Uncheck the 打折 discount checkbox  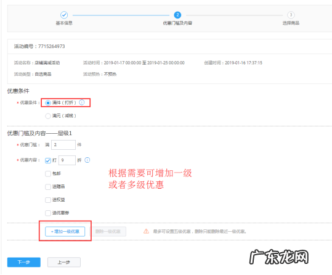(48, 160)
